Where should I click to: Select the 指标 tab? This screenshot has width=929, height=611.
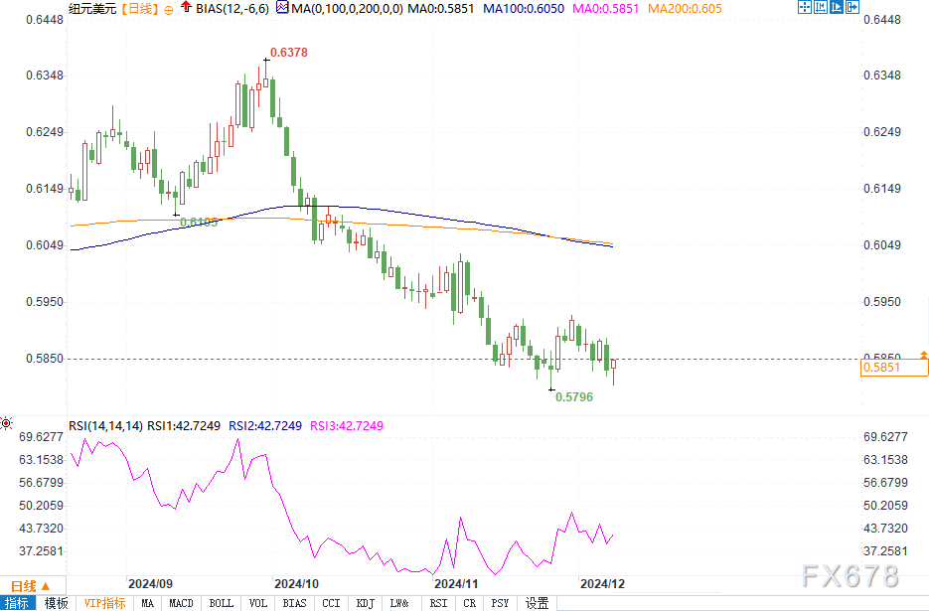[17, 603]
